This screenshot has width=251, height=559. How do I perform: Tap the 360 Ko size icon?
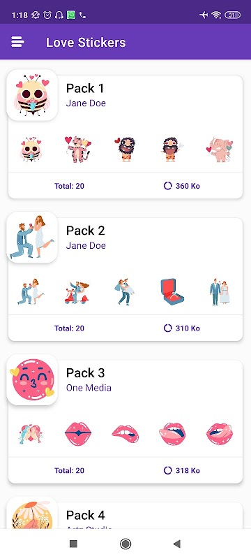(x=167, y=186)
